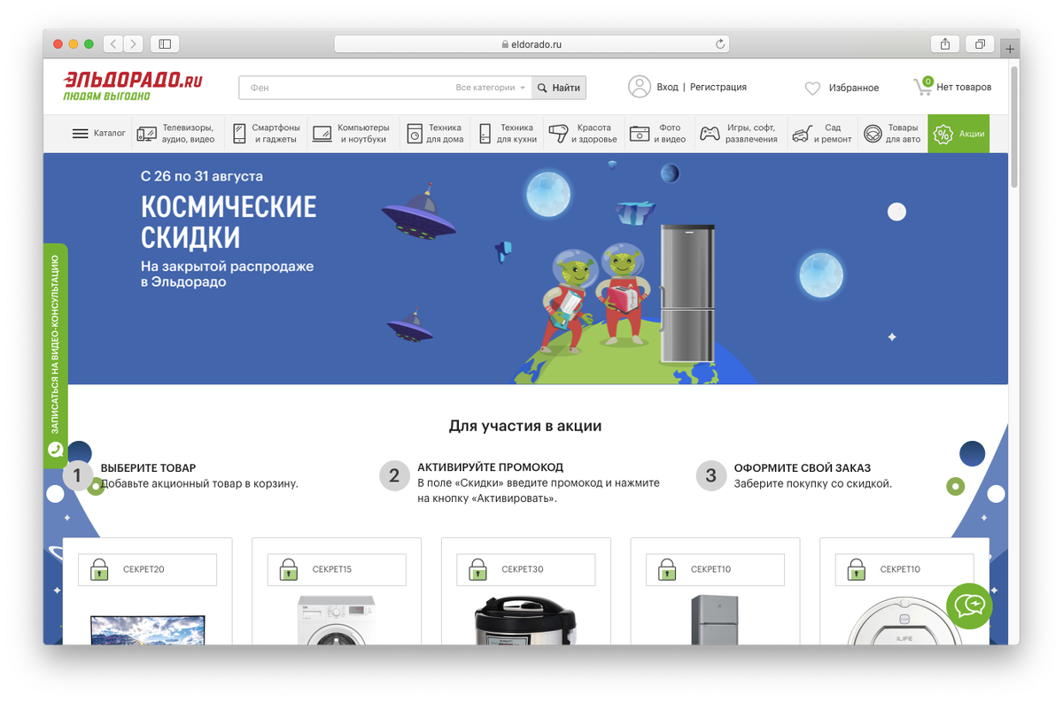Click the ОФОРМИТЕ СВОЙ ЗАКАЗ step heading

point(802,467)
